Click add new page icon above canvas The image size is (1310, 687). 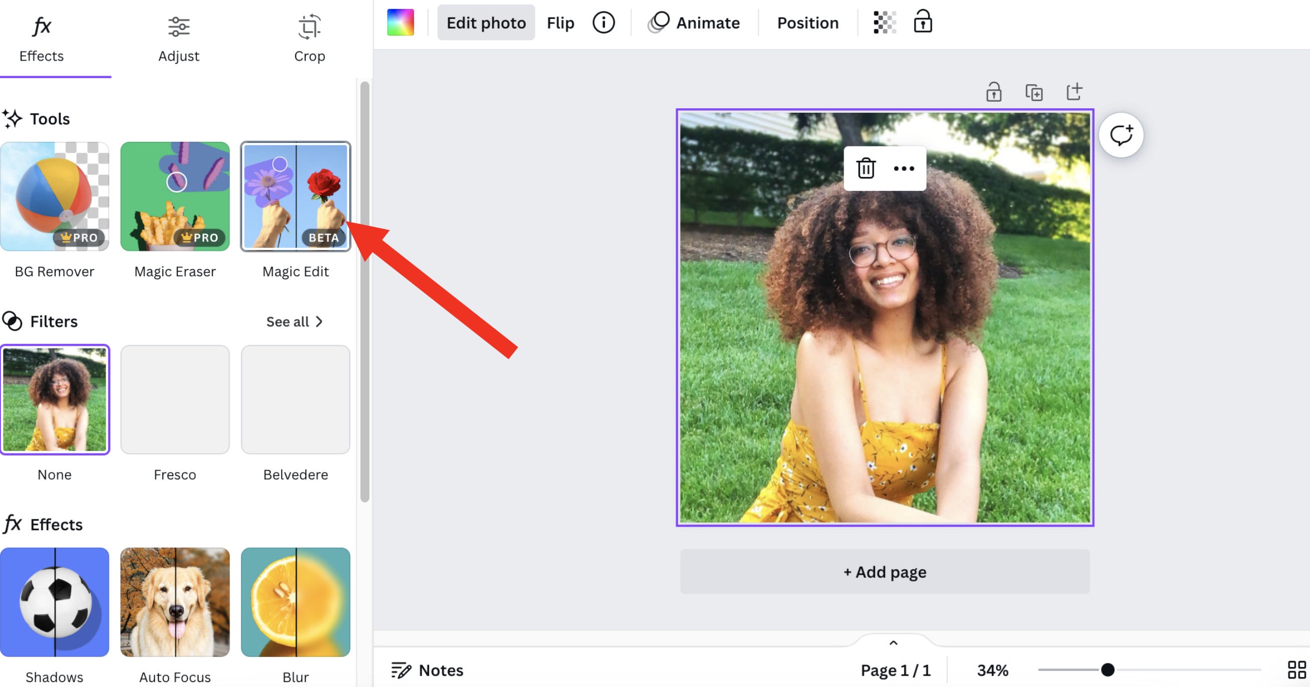[1073, 92]
